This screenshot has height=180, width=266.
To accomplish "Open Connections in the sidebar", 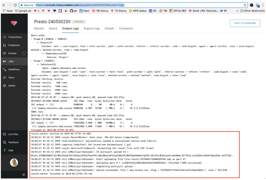I will 15,37.
